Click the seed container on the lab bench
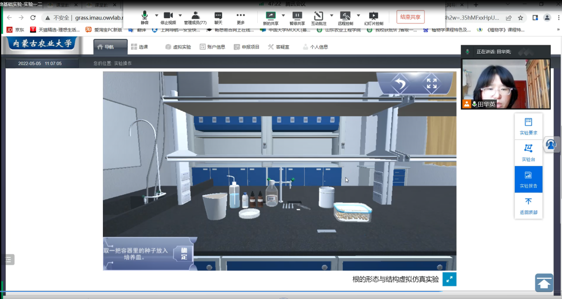Viewport: 562px width, 299px height. point(352,212)
